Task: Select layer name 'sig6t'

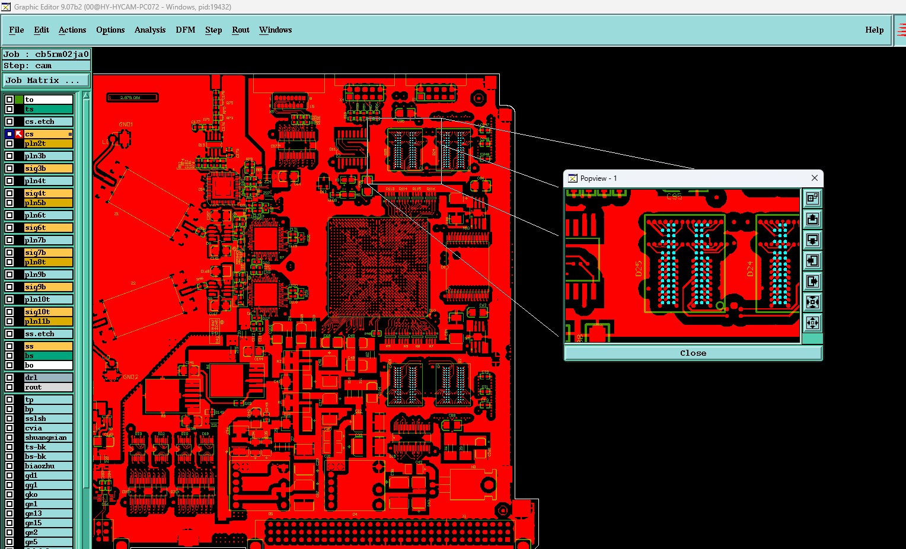Action: coord(49,228)
